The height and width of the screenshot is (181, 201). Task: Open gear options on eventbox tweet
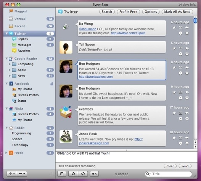[187, 119]
